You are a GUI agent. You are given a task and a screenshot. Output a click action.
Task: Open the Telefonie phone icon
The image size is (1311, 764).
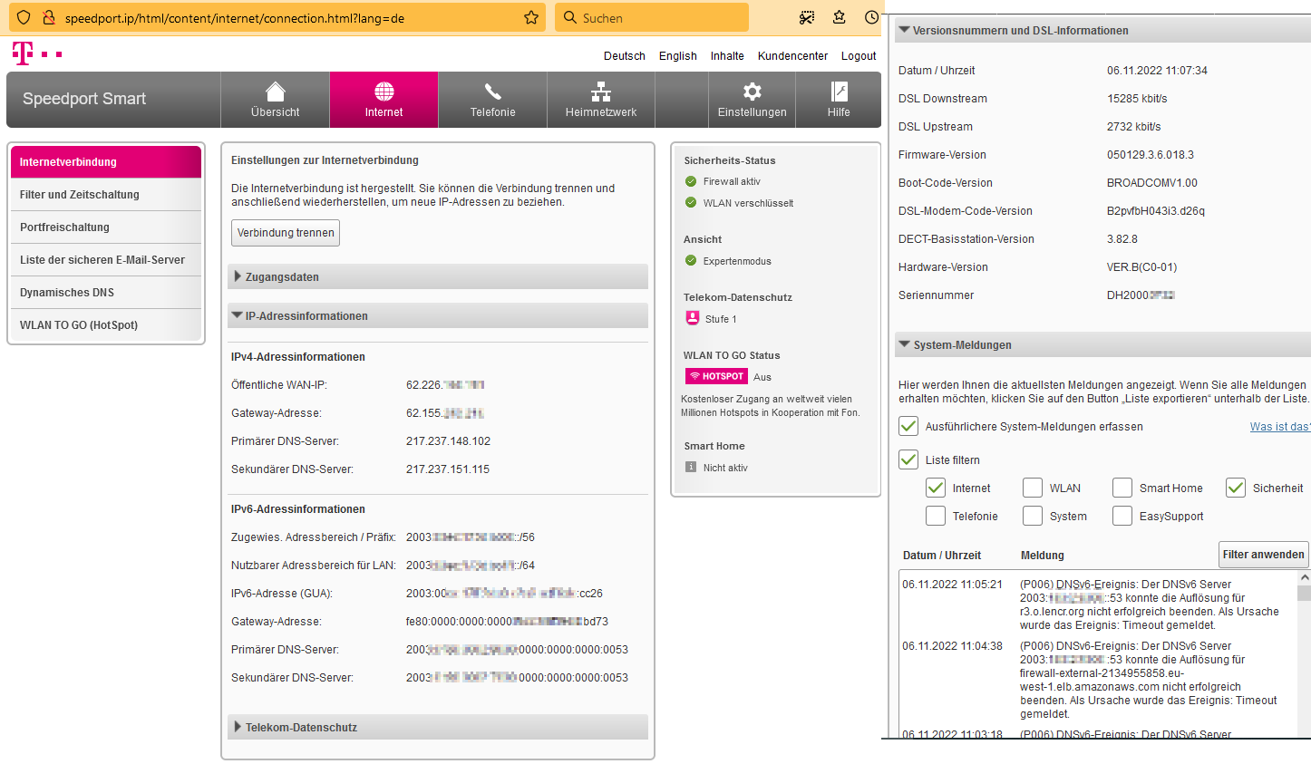[492, 92]
